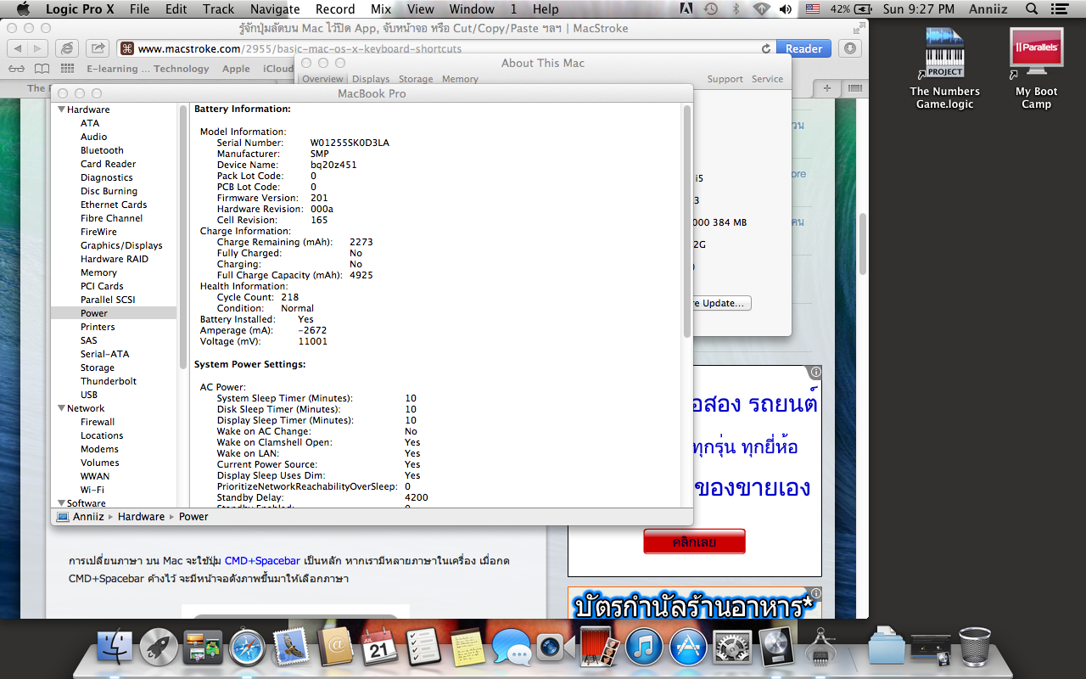1086x679 pixels.
Task: Select Bluetooth in the Hardware list
Action: coord(102,150)
